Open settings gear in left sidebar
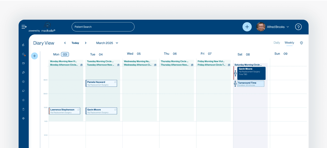This screenshot has height=148, width=327. [24, 118]
